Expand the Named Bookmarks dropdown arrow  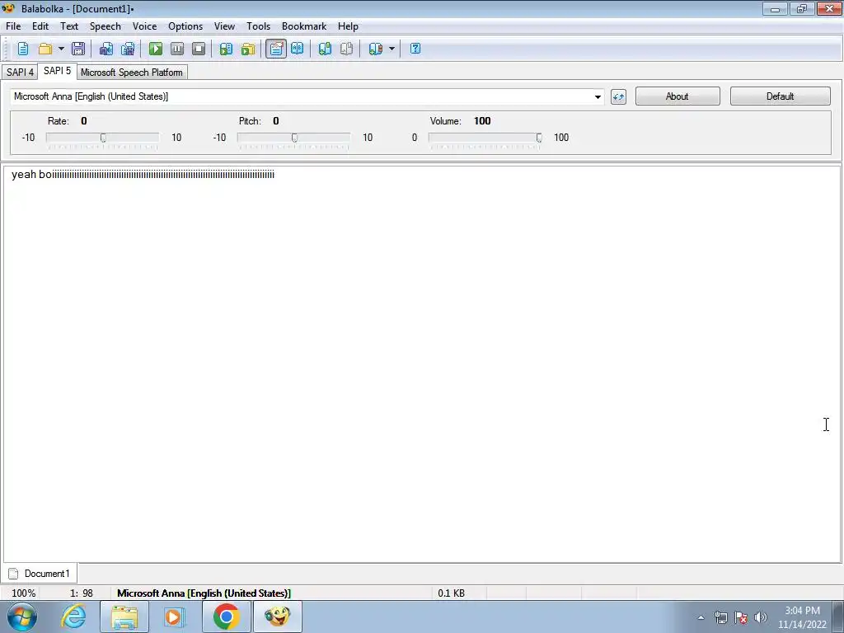click(392, 49)
